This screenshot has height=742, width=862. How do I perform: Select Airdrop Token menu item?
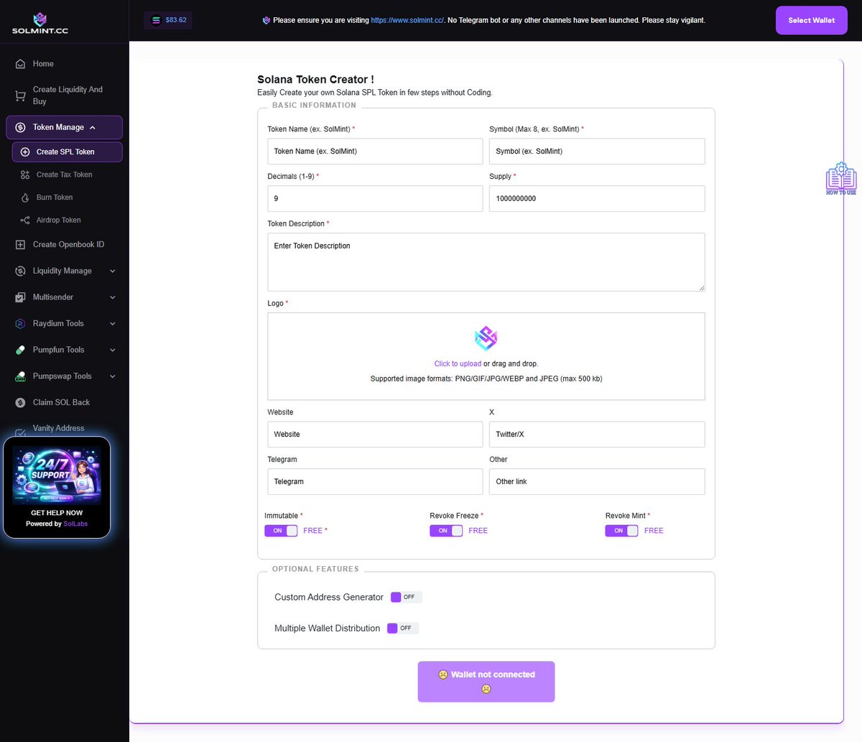click(x=68, y=221)
